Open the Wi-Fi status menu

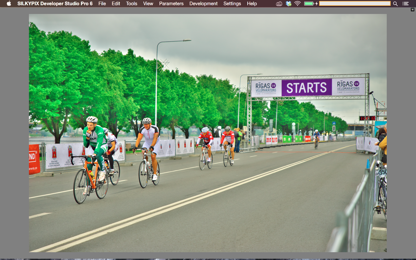[x=298, y=4]
